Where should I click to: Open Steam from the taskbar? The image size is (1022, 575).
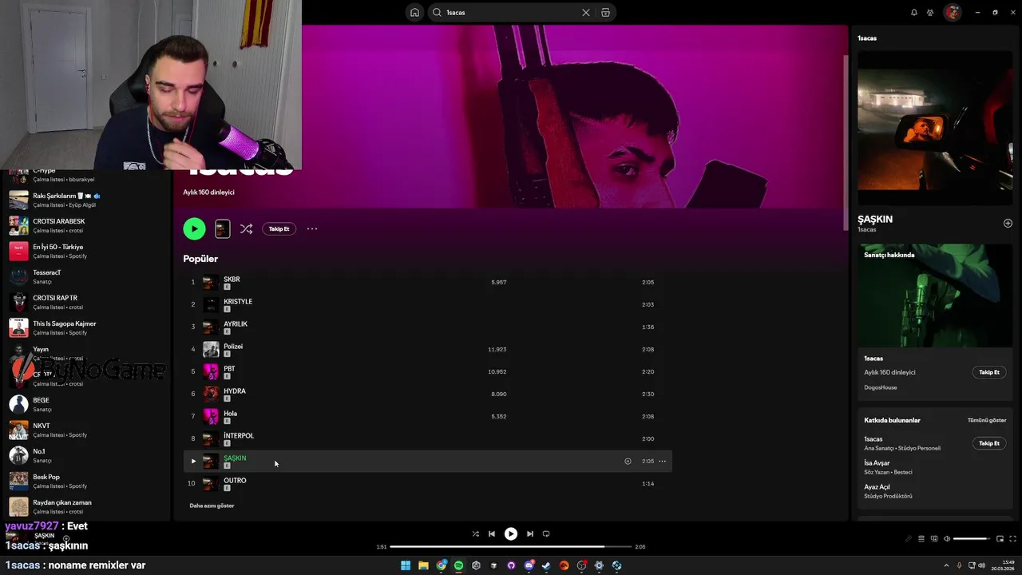546,565
